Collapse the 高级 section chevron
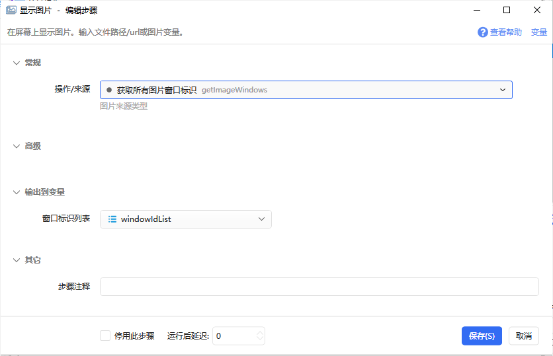Viewport: 553px width, 356px height. [17, 146]
